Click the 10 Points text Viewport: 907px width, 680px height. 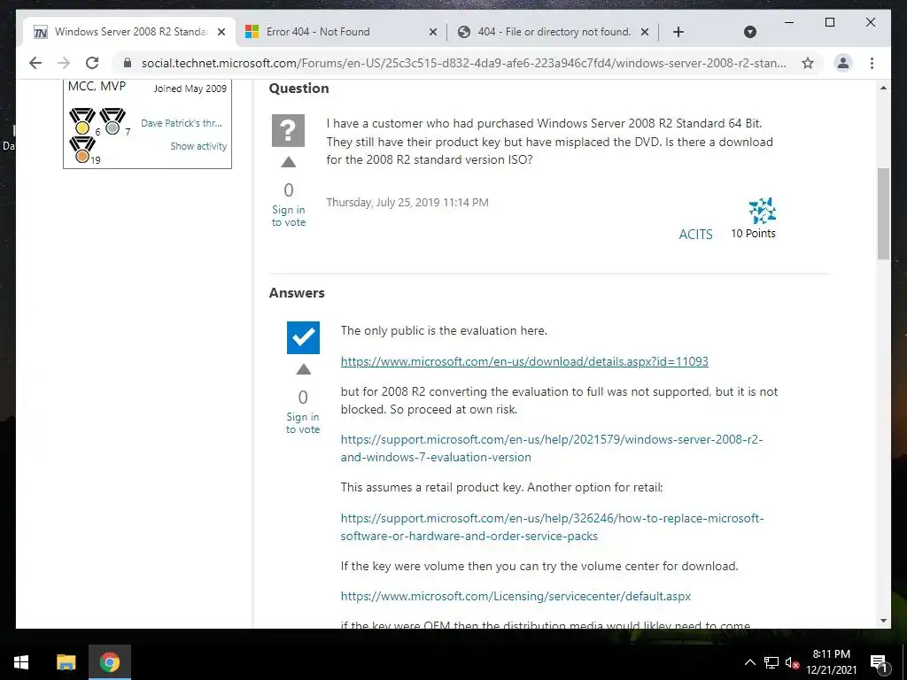(x=753, y=233)
